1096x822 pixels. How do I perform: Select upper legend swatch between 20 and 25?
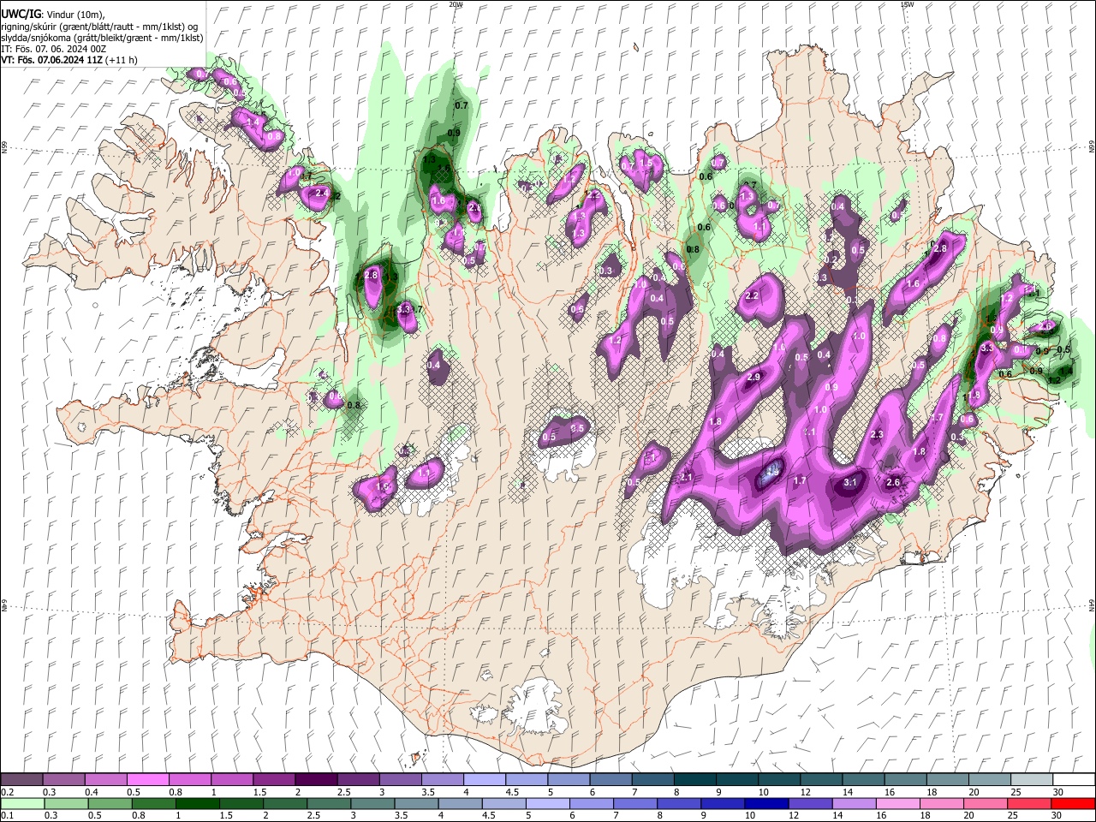pyautogui.click(x=989, y=780)
